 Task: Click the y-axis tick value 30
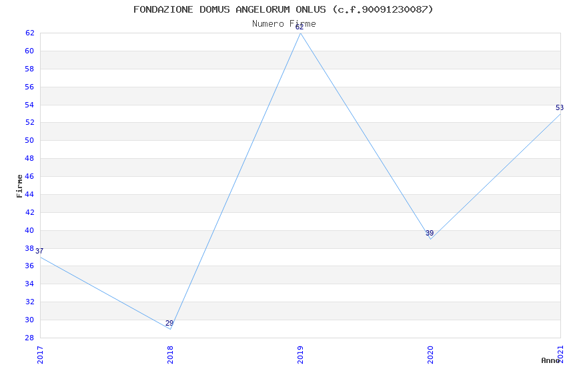click(29, 320)
